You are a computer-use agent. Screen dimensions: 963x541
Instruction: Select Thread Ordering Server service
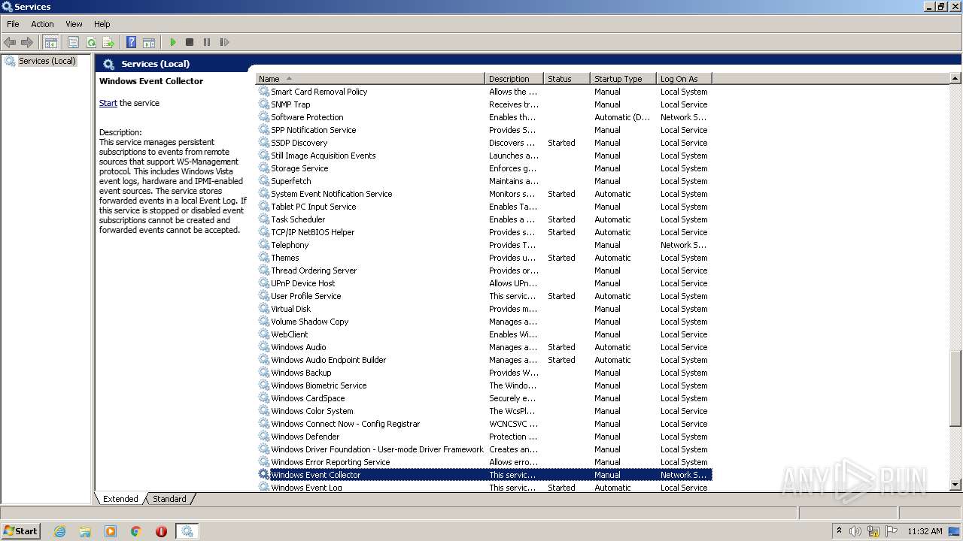(484, 270)
